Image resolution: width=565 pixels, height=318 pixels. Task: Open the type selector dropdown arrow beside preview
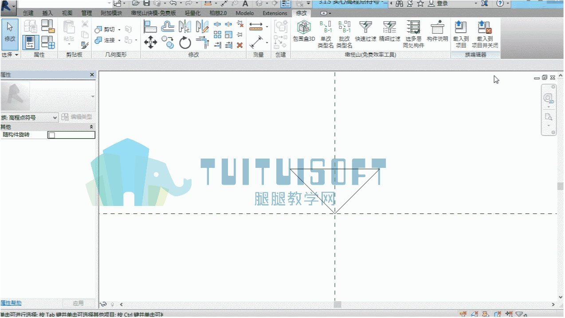click(x=93, y=97)
